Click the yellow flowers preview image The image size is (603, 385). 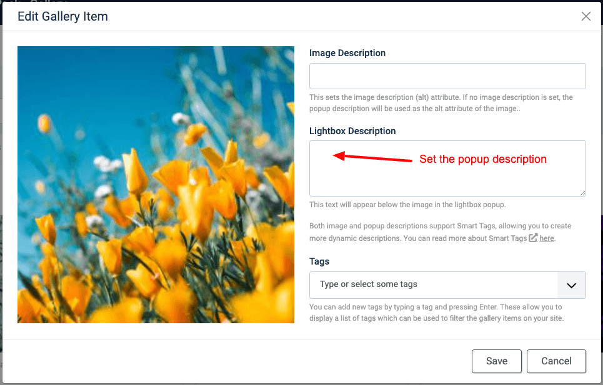[156, 185]
